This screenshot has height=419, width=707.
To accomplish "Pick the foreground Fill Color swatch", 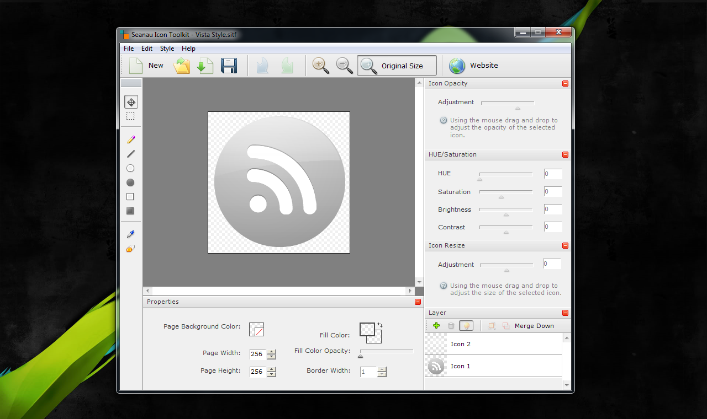I will pyautogui.click(x=367, y=329).
